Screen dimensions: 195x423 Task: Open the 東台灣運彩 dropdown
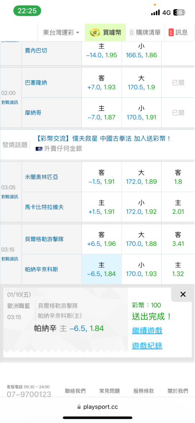pos(61,33)
